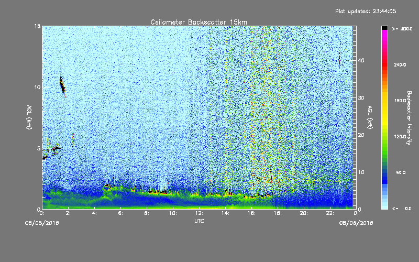Click the 14: hour tick on time axis
This screenshot has width=419, height=262.
click(225, 213)
